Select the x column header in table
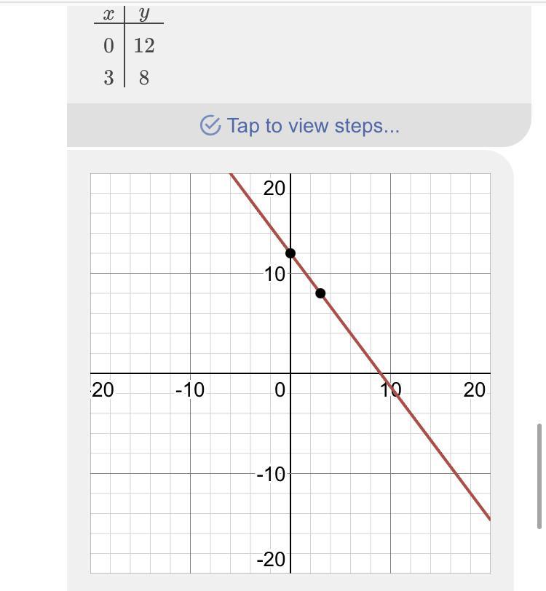The width and height of the screenshot is (546, 591). coord(108,13)
